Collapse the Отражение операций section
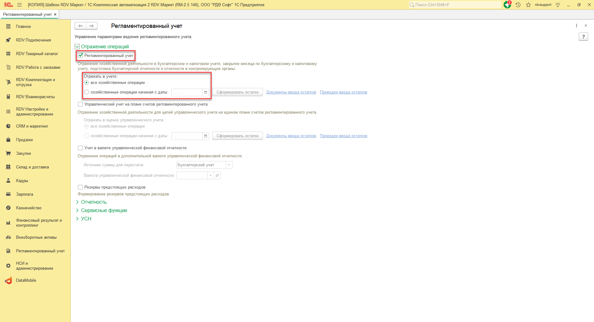 coord(77,47)
